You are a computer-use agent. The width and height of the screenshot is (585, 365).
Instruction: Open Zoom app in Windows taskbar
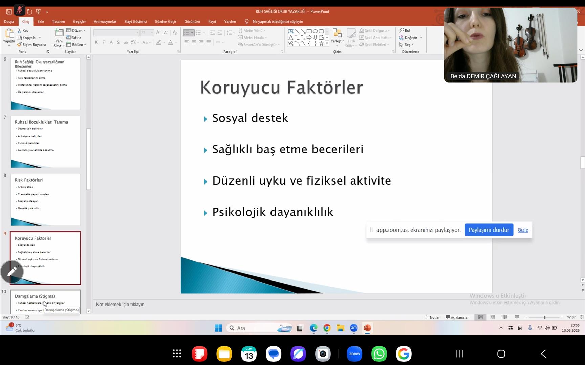pos(354,328)
